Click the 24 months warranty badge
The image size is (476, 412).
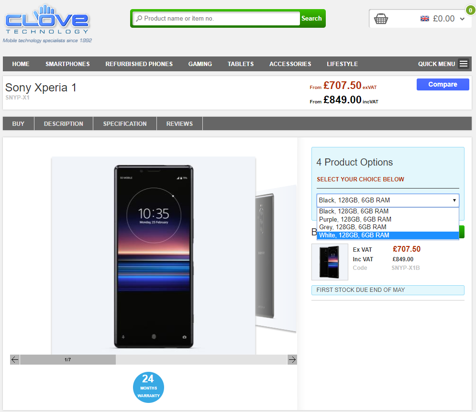pyautogui.click(x=148, y=387)
